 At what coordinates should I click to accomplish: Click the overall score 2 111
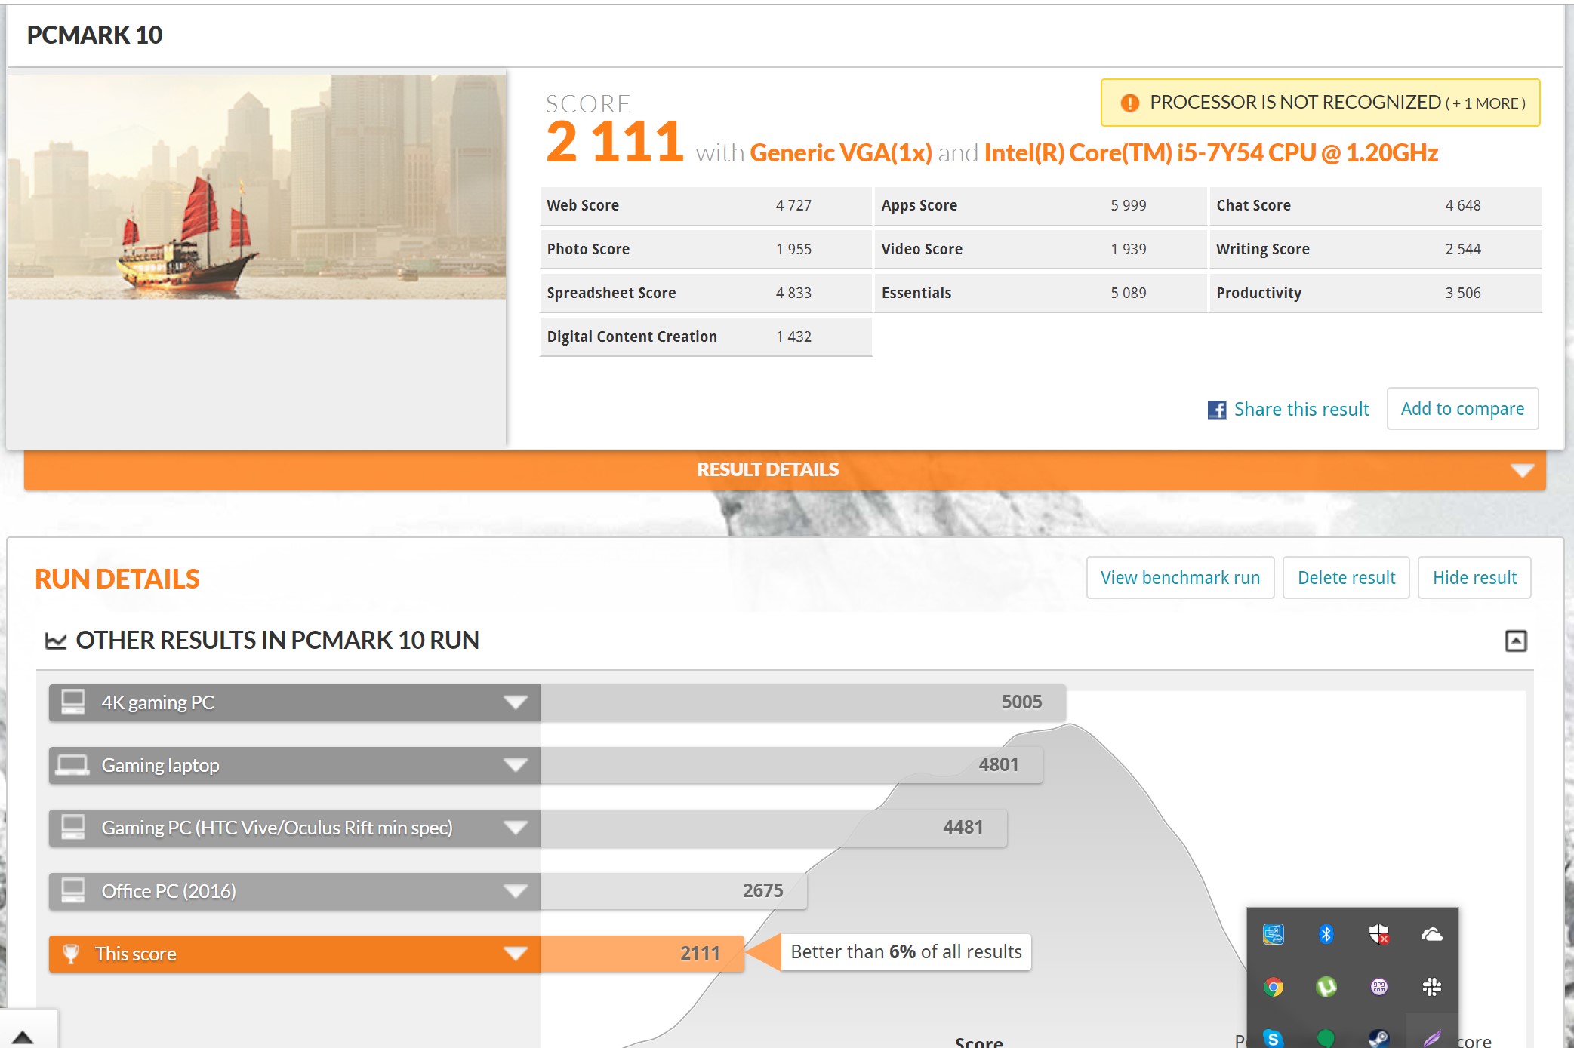(615, 142)
